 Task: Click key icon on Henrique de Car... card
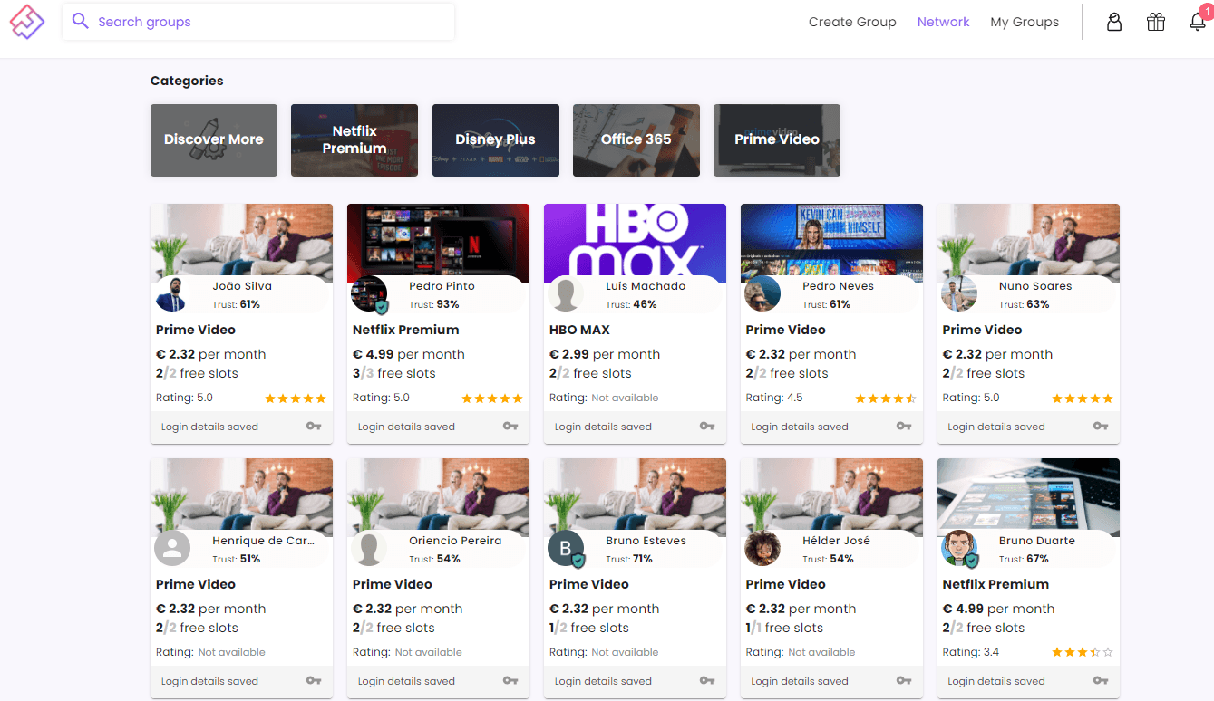click(x=314, y=680)
